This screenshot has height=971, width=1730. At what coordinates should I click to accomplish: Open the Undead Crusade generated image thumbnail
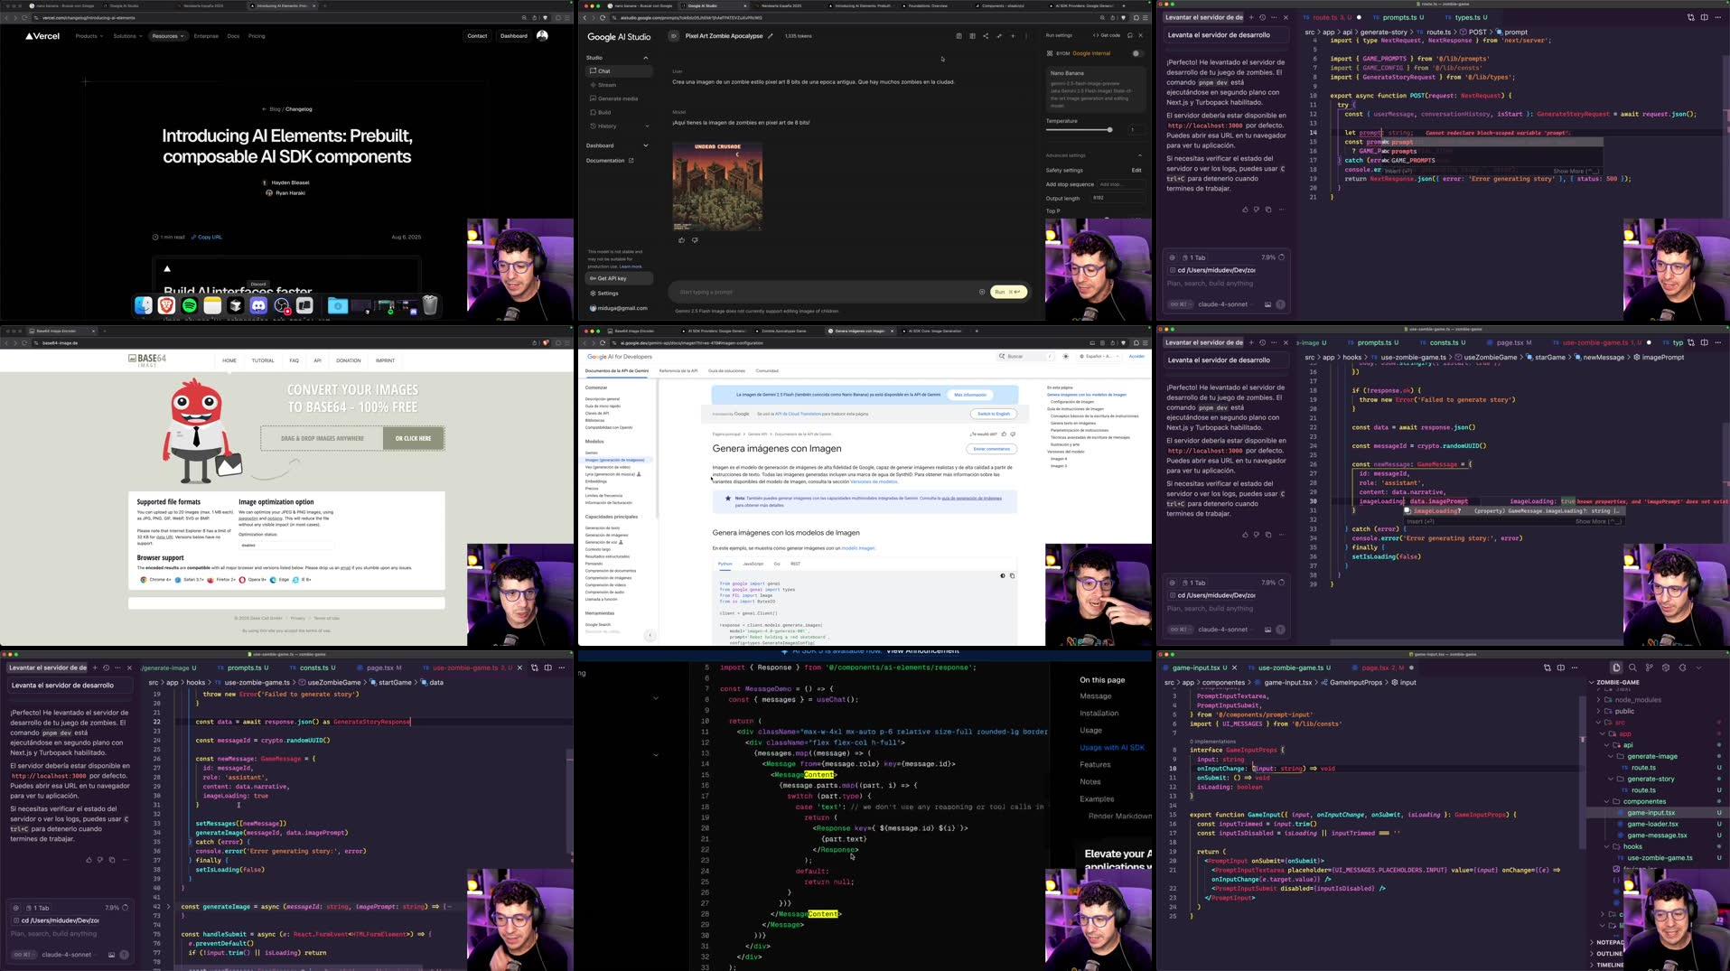pos(717,186)
